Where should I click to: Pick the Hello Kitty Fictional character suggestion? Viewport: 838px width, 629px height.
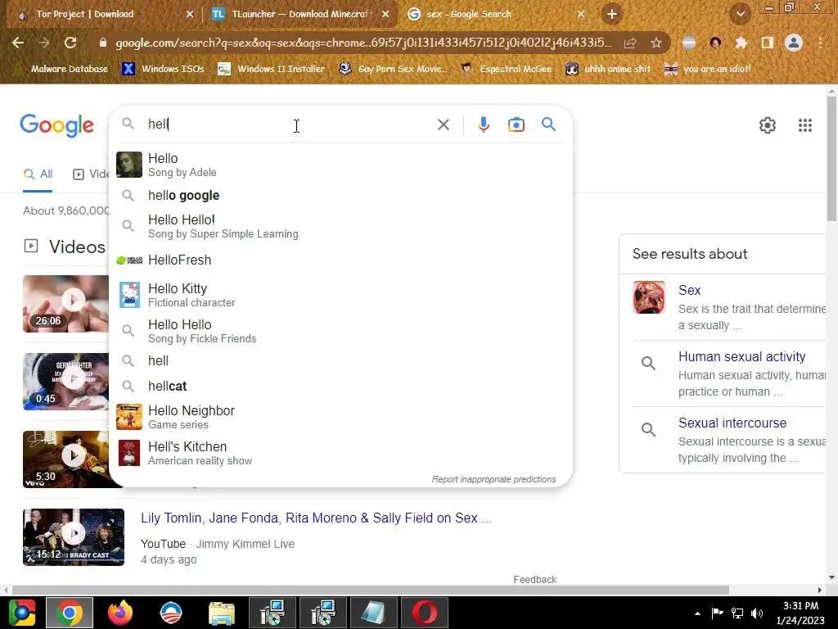(340, 295)
